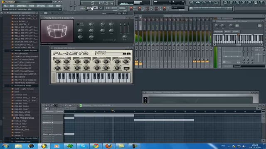Select 'VIOLIN 03-02_1' item in browser
266x149 pixels.
pos(23,45)
